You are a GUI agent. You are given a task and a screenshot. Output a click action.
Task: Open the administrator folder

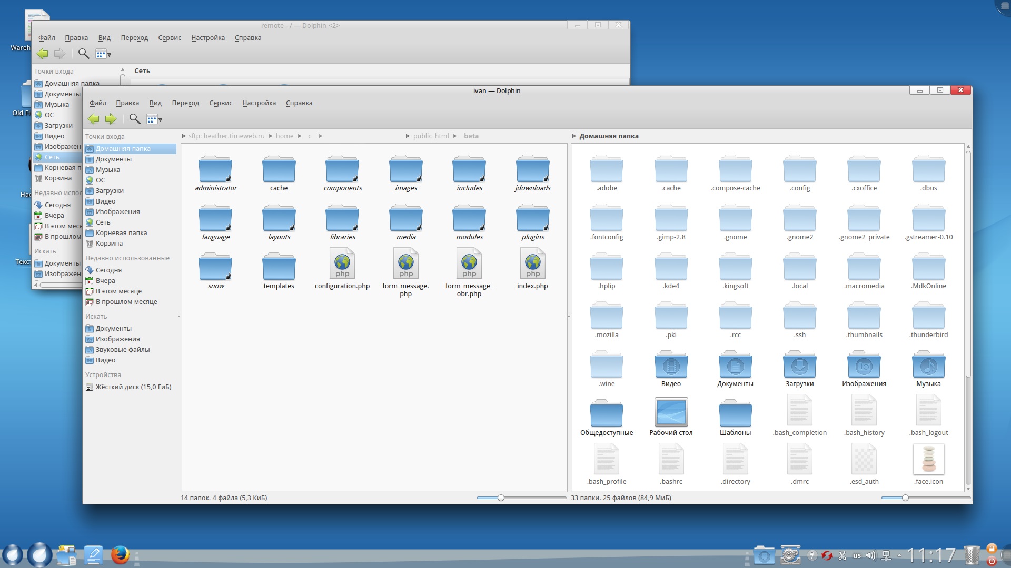tap(215, 169)
